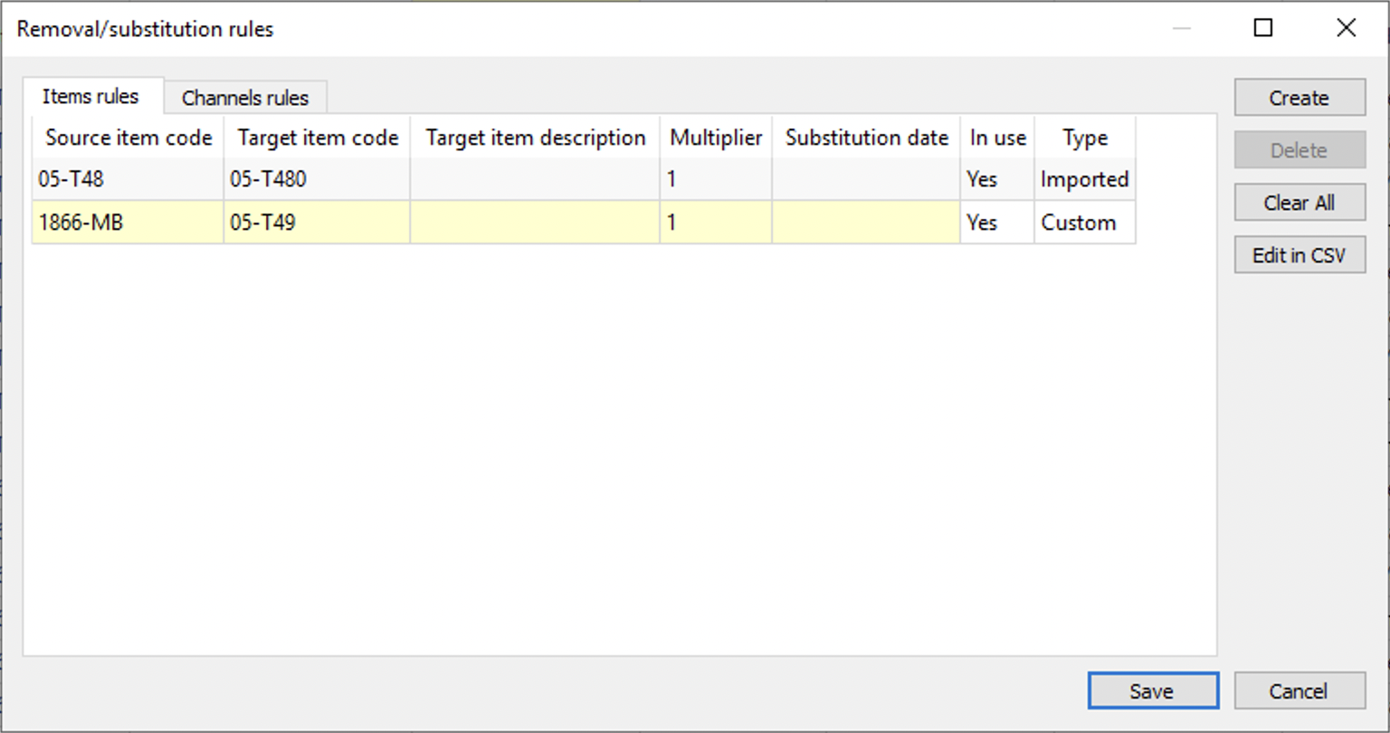Save the substitution rules
Viewport: 1390px width, 733px height.
pyautogui.click(x=1152, y=691)
